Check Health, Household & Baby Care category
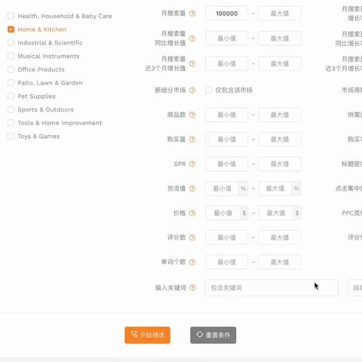Viewport: 362px width, 362px height. pyautogui.click(x=11, y=16)
